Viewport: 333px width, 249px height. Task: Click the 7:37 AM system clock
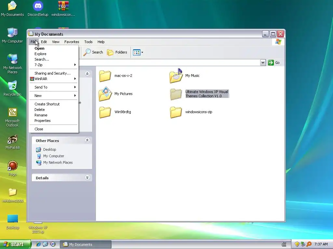point(321,244)
